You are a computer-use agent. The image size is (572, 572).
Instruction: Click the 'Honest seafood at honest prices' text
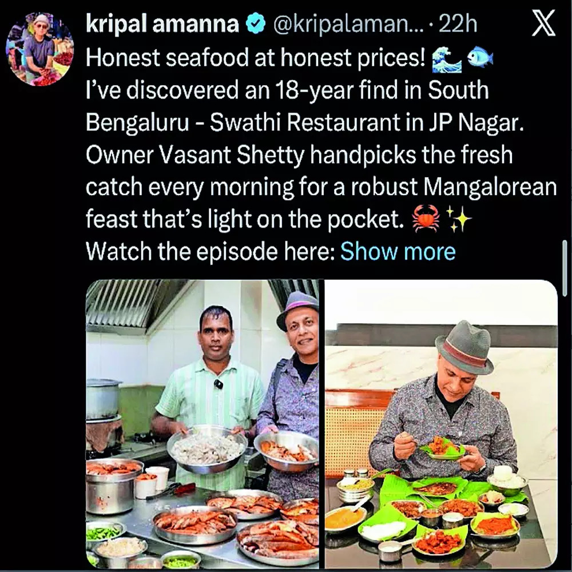256,58
